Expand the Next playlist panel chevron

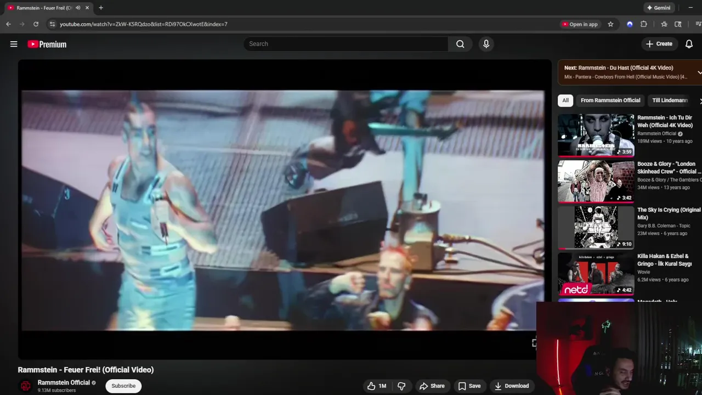click(x=699, y=72)
